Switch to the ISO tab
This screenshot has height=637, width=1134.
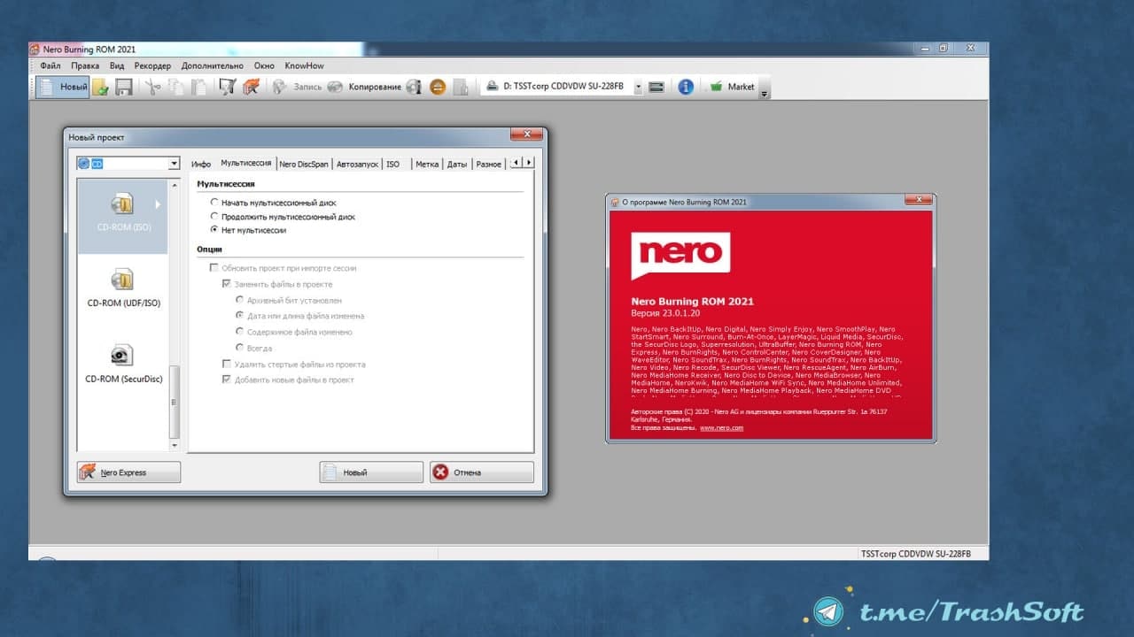[x=392, y=164]
